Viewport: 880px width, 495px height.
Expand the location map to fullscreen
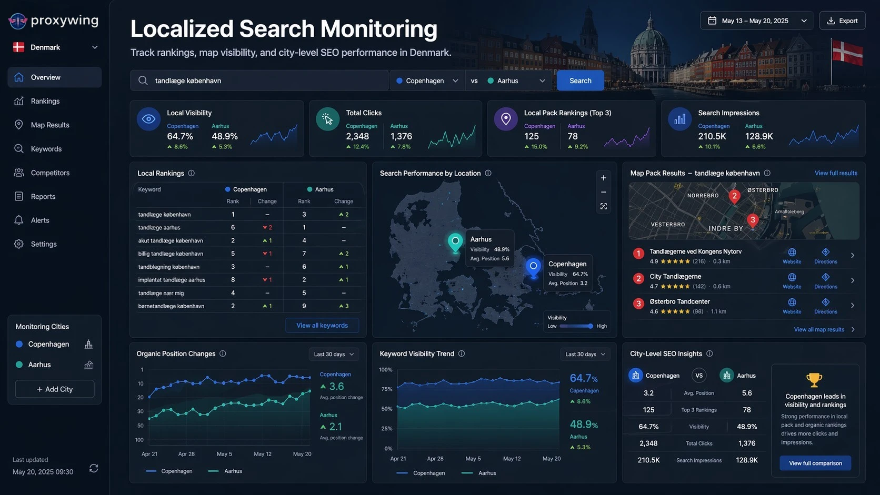(x=604, y=206)
